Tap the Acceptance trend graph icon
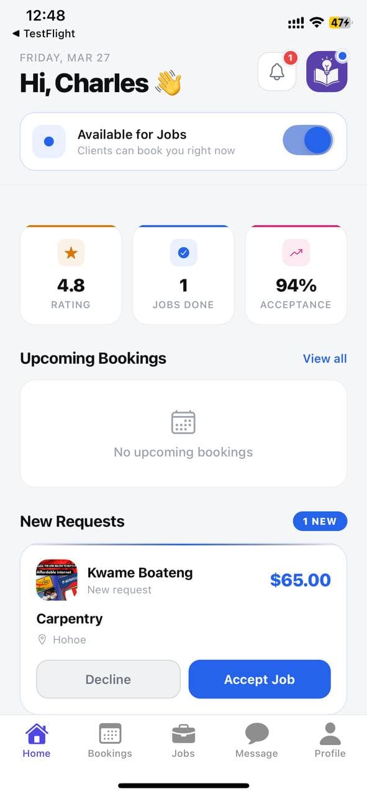The height and width of the screenshot is (796, 367). (x=296, y=252)
